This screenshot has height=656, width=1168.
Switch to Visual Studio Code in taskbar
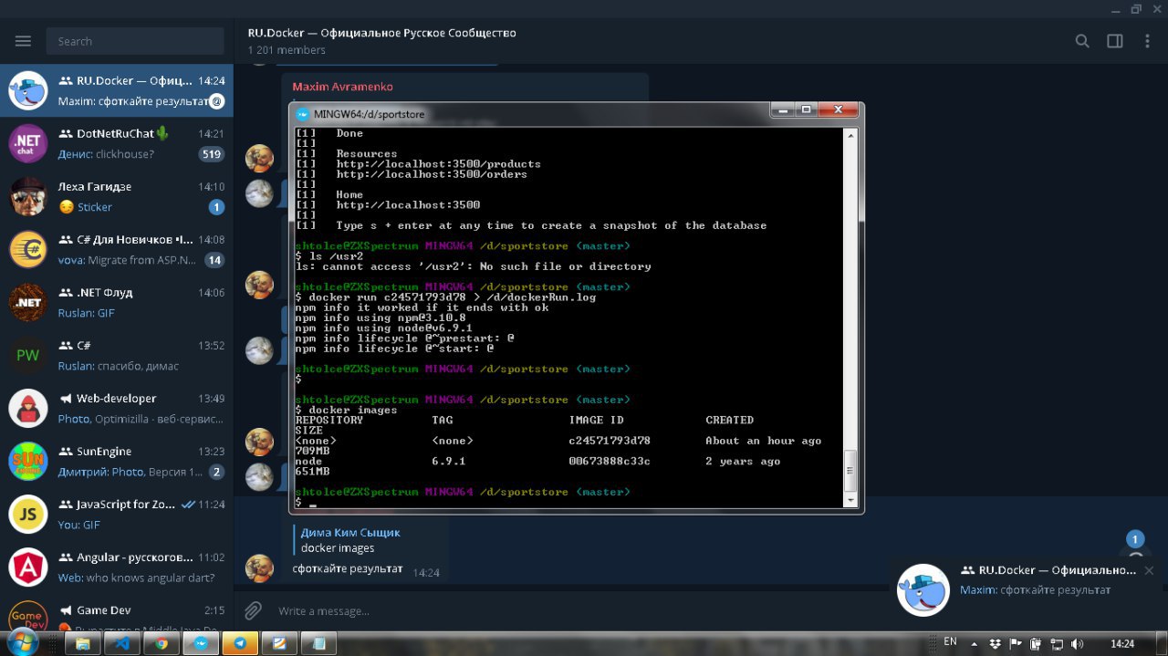pos(121,642)
